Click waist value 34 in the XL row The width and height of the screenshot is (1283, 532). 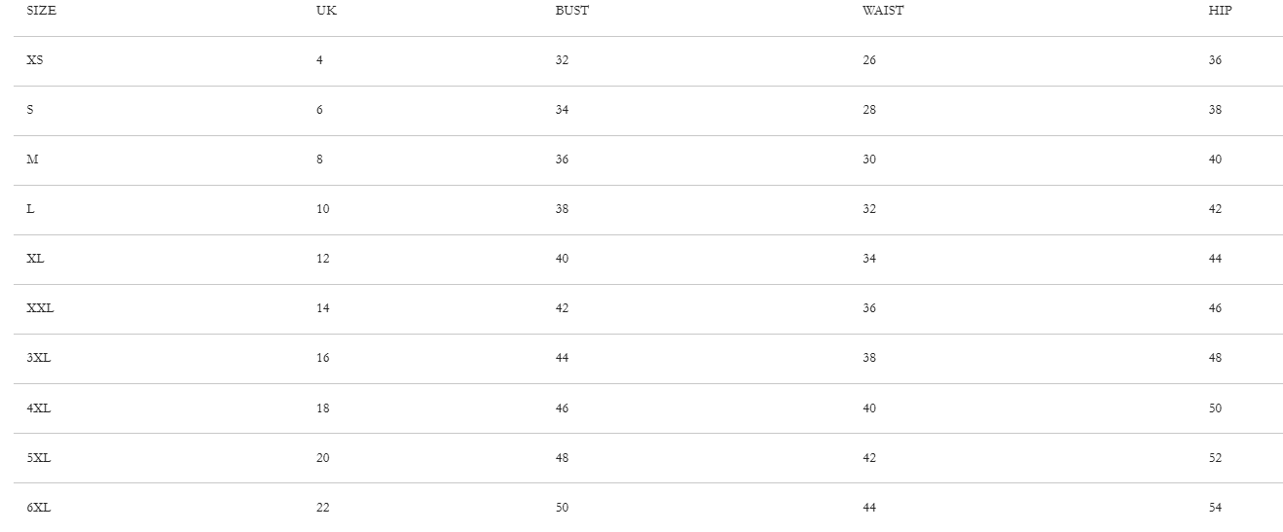[x=868, y=259]
